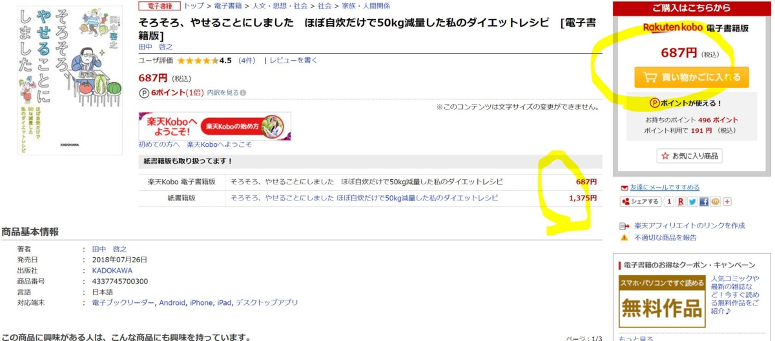775x341 pixels.
Task: Click the 紙書籍版 row label
Action: [x=181, y=198]
